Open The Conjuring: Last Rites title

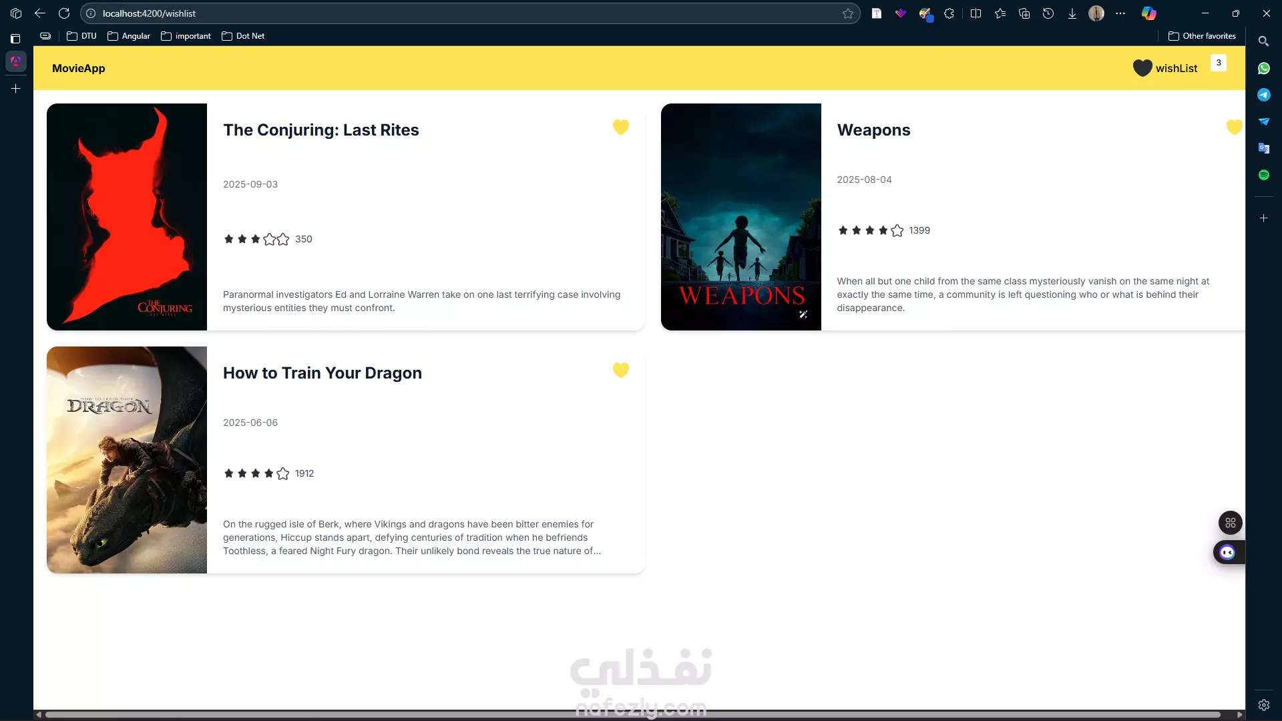(x=321, y=130)
